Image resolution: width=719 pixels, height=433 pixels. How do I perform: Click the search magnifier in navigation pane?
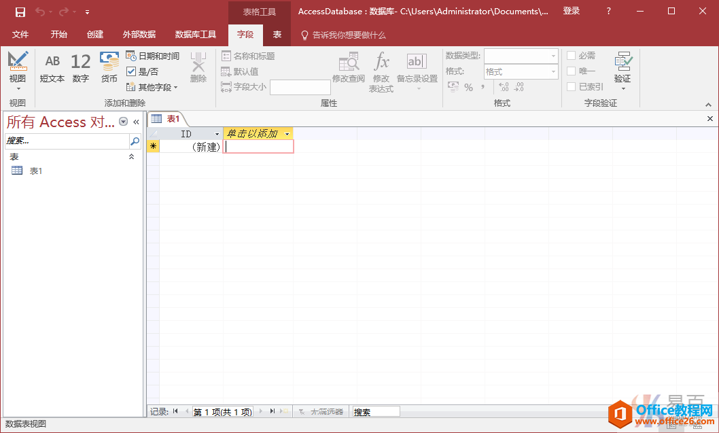pos(135,141)
